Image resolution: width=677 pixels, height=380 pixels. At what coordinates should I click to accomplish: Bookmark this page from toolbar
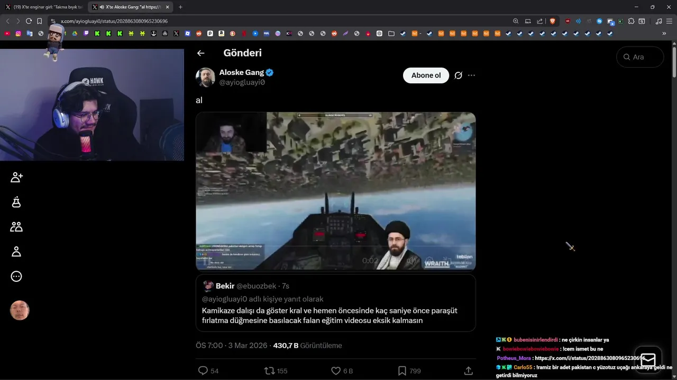pyautogui.click(x=39, y=21)
